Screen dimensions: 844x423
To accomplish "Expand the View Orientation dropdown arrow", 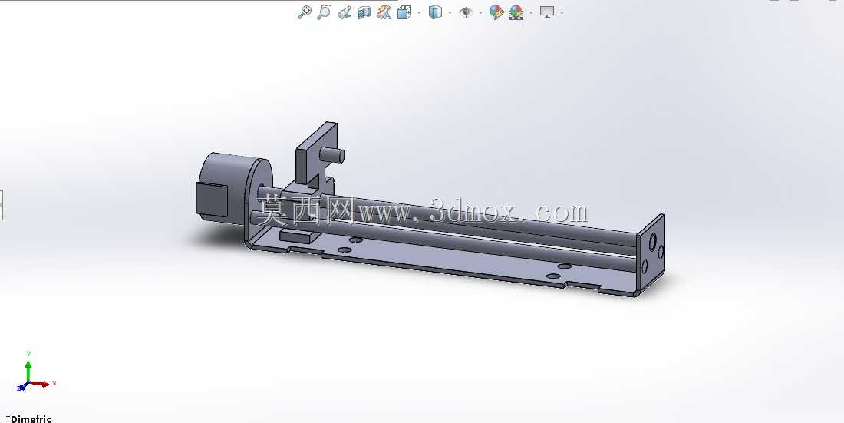I will [x=419, y=12].
